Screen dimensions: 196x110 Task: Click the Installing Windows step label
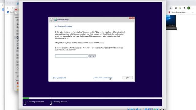pos(60,102)
